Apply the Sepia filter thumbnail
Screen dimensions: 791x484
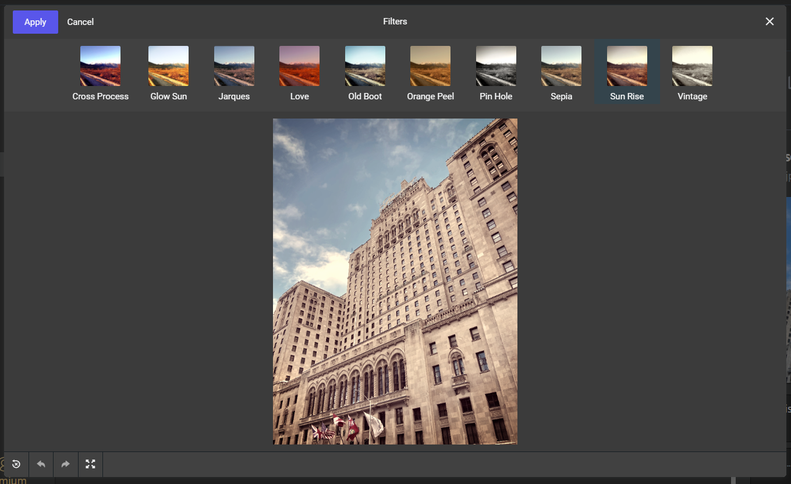click(562, 66)
